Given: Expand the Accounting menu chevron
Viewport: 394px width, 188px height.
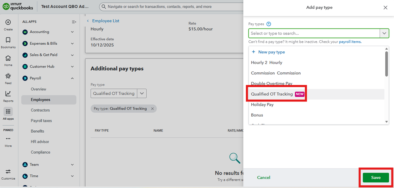Looking at the screenshot, I should point(72,32).
